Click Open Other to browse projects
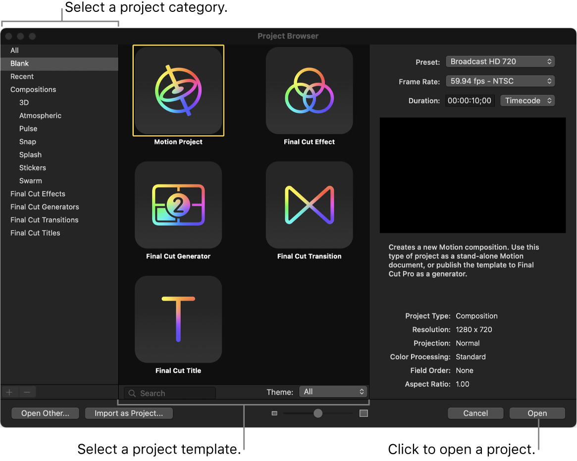The width and height of the screenshot is (577, 461). click(x=45, y=413)
